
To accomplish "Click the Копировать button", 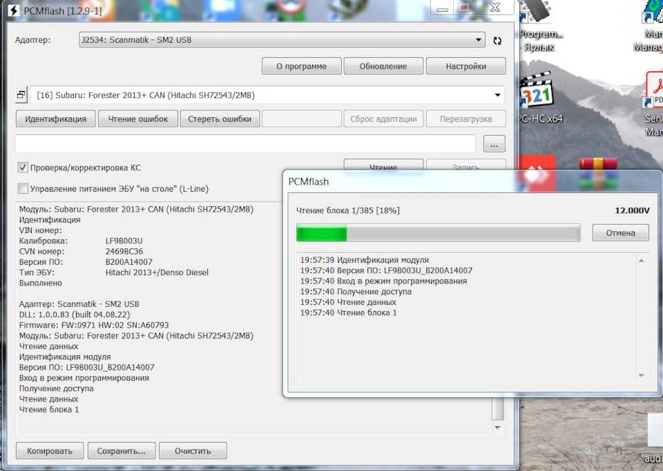I will point(50,451).
